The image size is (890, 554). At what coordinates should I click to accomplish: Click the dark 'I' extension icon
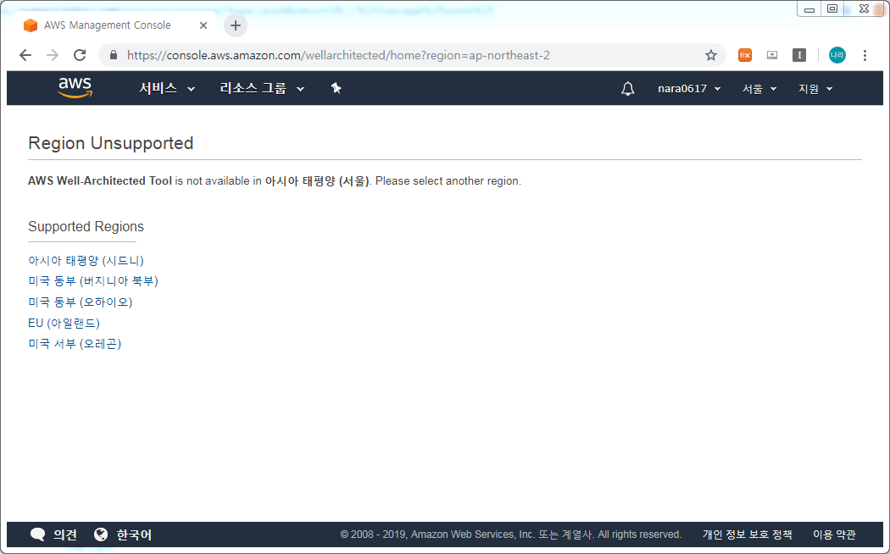[799, 55]
